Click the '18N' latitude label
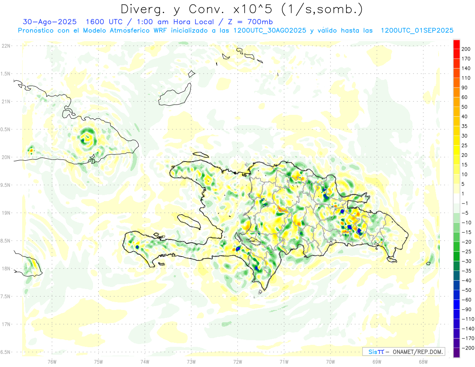475x367 pixels. point(6,269)
